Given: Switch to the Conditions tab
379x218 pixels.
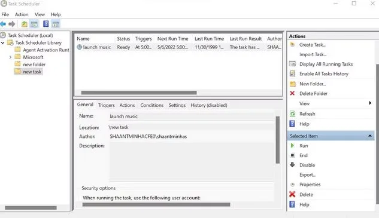Looking at the screenshot, I should 152,105.
